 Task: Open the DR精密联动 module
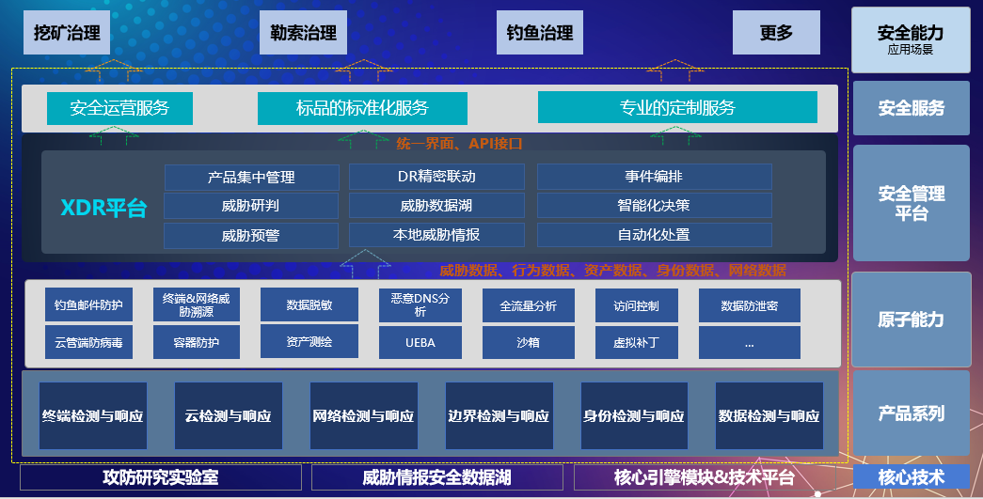(x=436, y=177)
